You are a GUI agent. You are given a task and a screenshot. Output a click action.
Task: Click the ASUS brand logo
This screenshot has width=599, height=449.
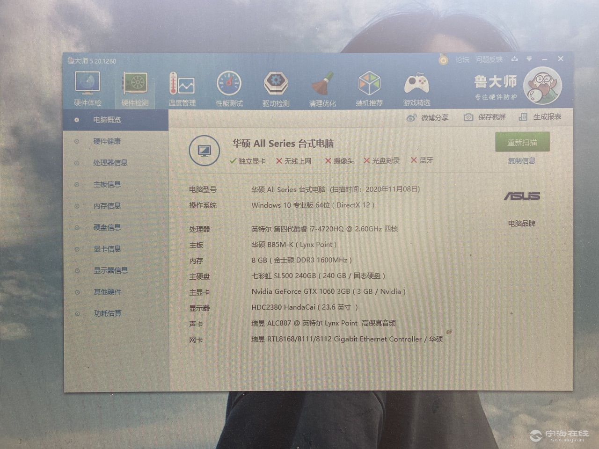[x=522, y=196]
